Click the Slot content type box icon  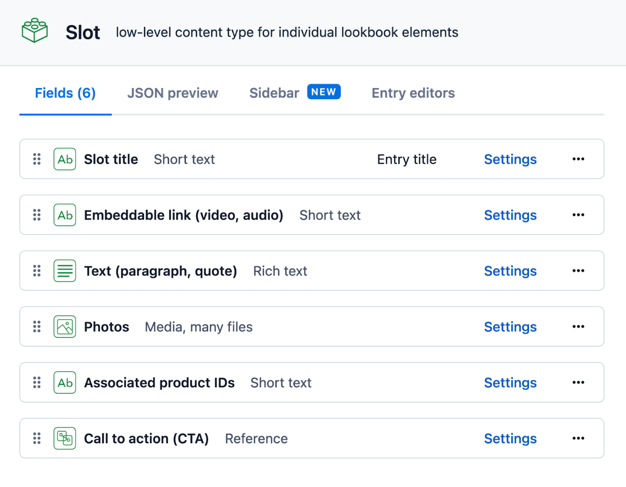(35, 31)
